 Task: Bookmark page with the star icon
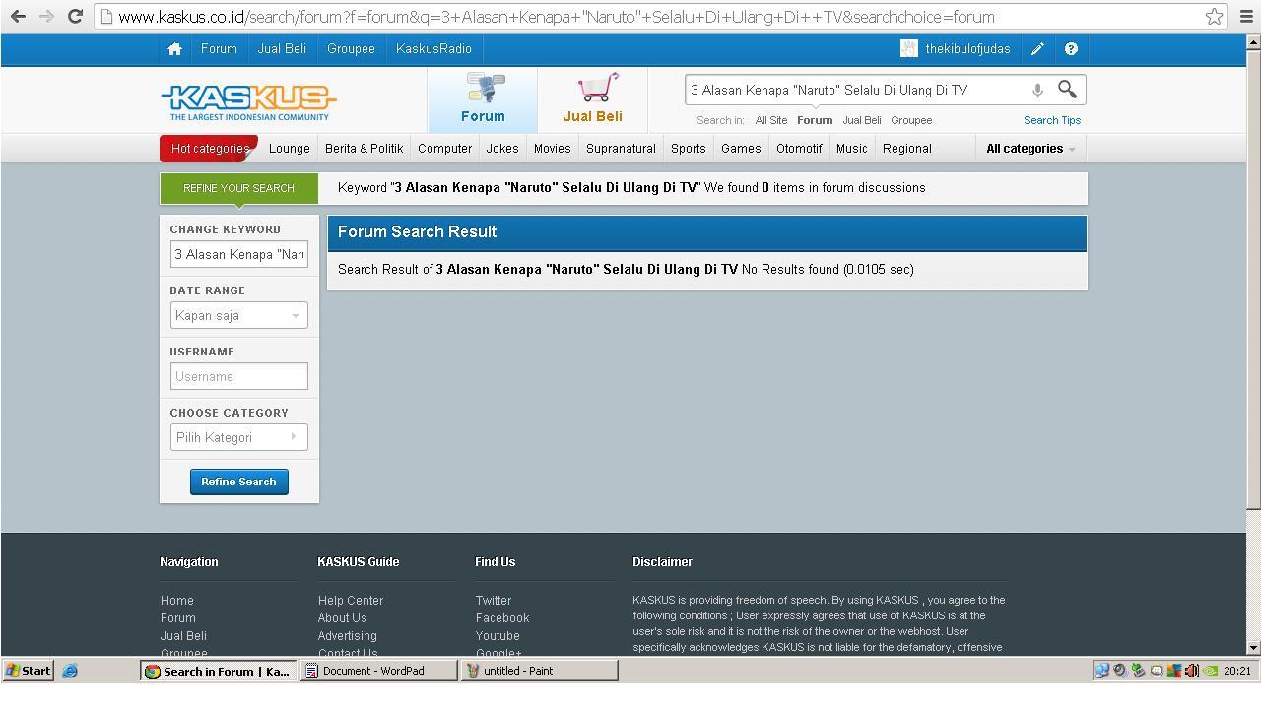[1214, 16]
